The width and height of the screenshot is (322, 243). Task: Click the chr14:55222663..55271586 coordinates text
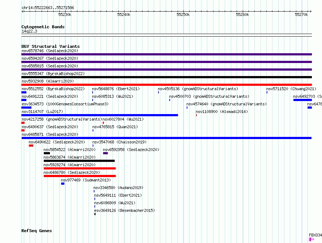[x=48, y=8]
